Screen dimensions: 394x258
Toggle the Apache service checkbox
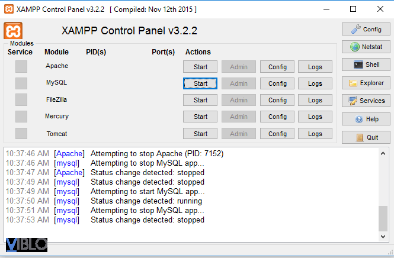tap(21, 66)
